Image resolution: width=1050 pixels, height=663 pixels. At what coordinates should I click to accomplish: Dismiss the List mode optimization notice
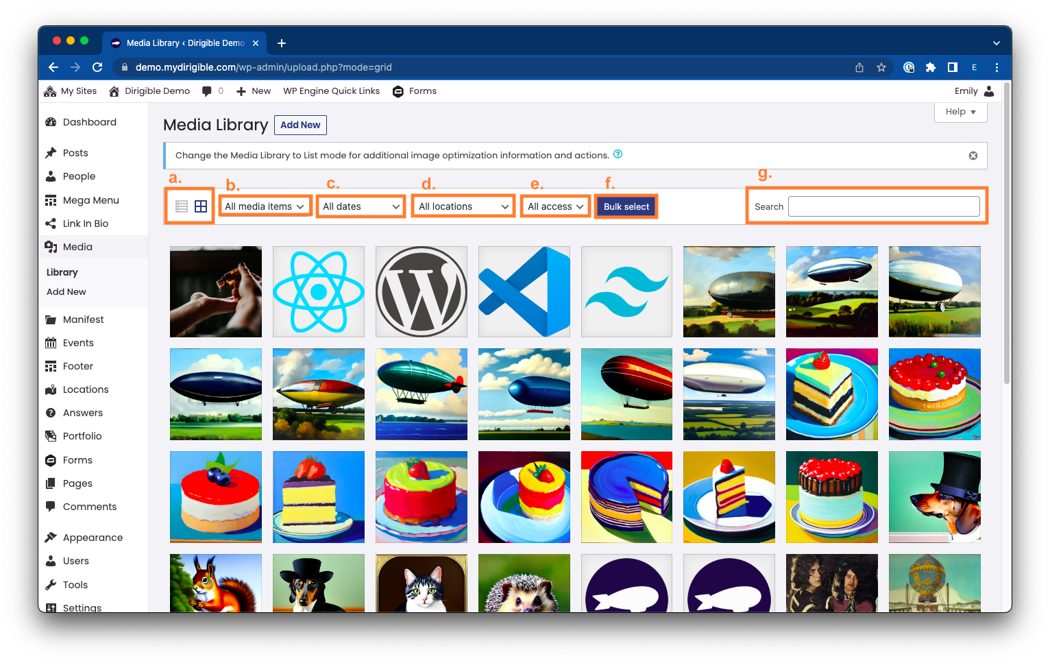pyautogui.click(x=973, y=156)
